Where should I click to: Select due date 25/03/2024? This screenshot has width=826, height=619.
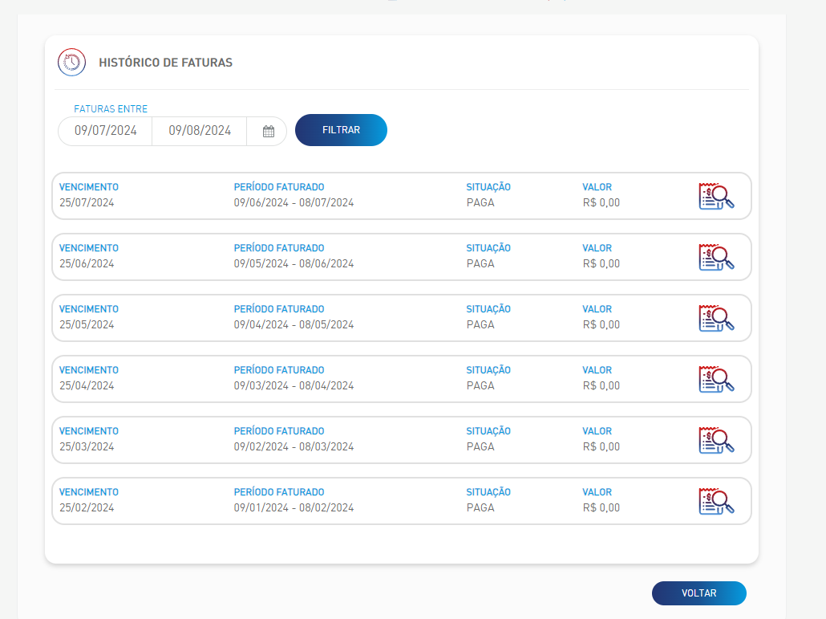coord(87,447)
